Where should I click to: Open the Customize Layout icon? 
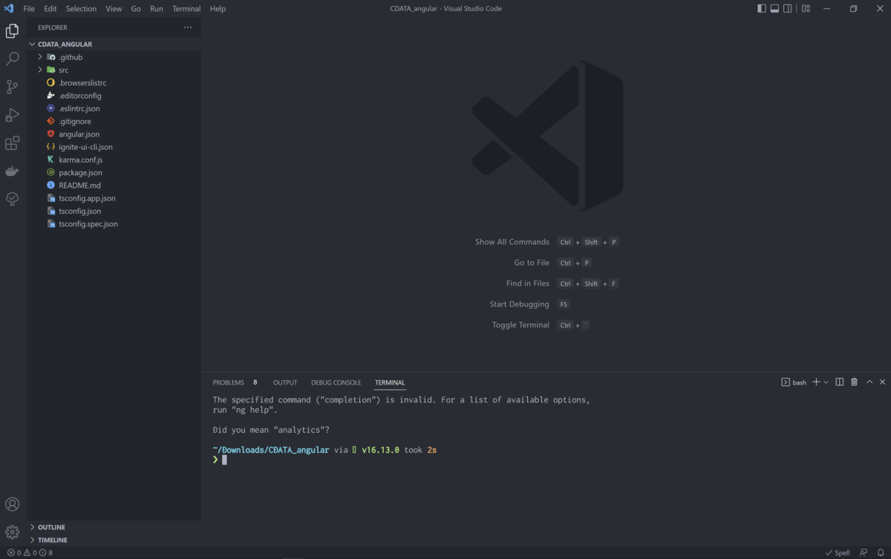coord(806,9)
